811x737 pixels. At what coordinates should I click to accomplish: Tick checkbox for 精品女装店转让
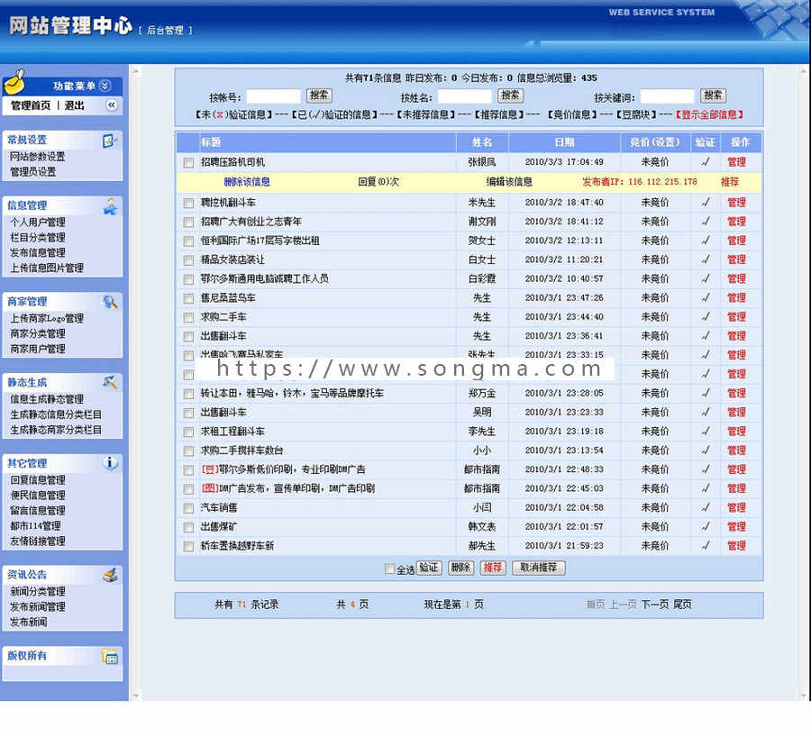coord(188,260)
